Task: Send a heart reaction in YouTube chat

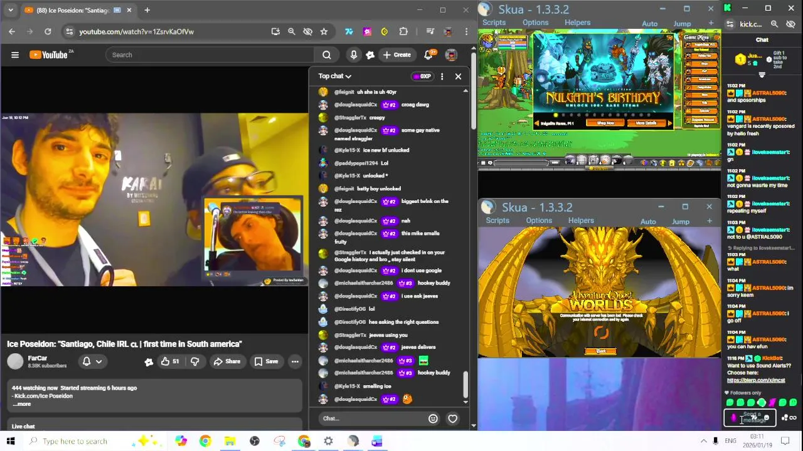Action: coord(452,418)
